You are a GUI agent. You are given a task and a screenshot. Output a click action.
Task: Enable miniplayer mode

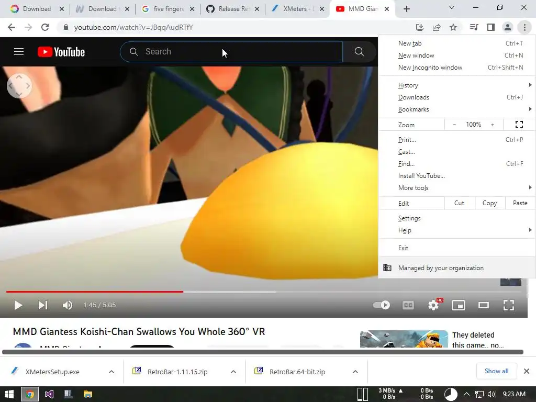[459, 305]
